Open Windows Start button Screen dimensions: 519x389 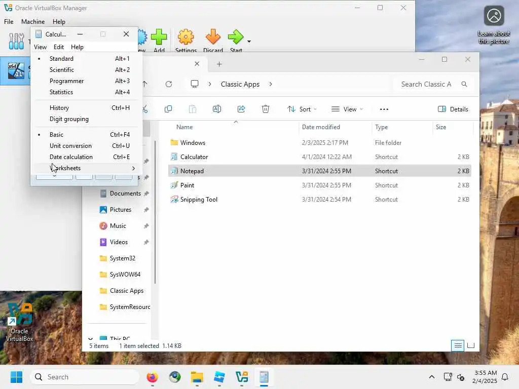(16, 377)
